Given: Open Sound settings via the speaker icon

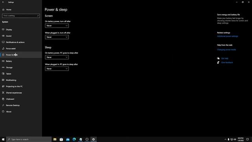Looking at the screenshot, I should point(3,36).
